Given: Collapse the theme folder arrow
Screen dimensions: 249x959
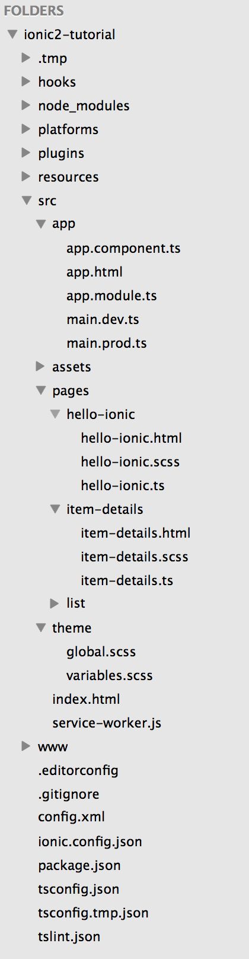Looking at the screenshot, I should click(x=41, y=628).
